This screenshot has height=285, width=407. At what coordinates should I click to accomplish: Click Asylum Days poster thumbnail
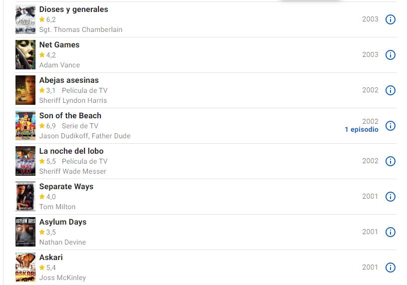(25, 232)
